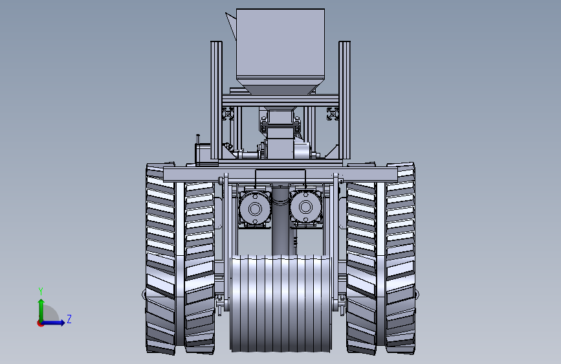Select the right round motor housing
Image resolution: width=561 pixels, height=364 pixels.
point(305,208)
